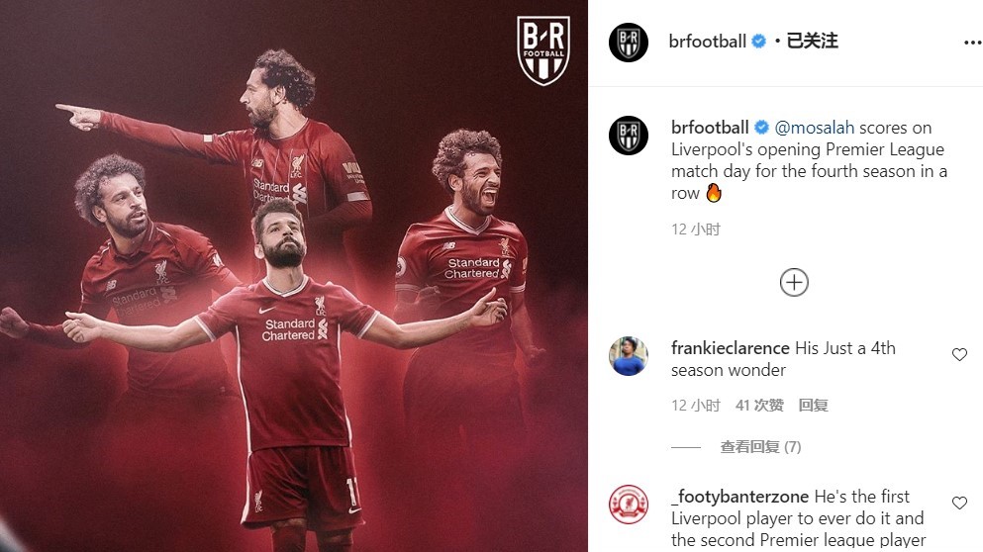Image resolution: width=983 pixels, height=552 pixels.
Task: Open _footybanterzone's profile picture
Action: point(629,504)
